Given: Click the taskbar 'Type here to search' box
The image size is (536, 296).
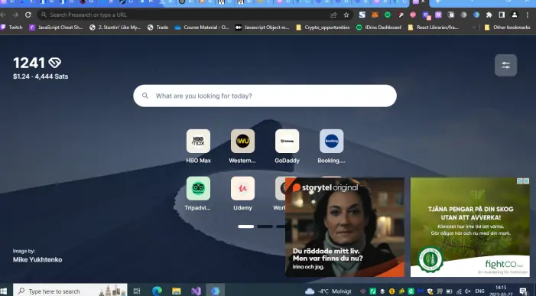Looking at the screenshot, I should click(70, 291).
